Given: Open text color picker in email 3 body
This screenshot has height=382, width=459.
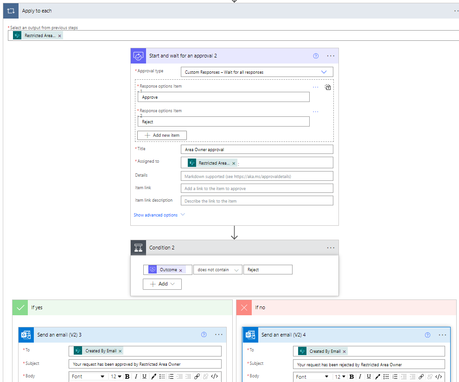Looking at the screenshot, I should point(153,376).
